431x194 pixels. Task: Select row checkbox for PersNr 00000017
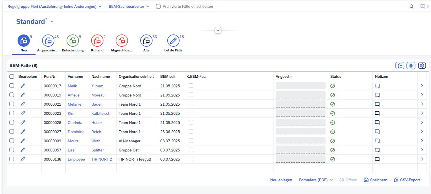(x=11, y=86)
